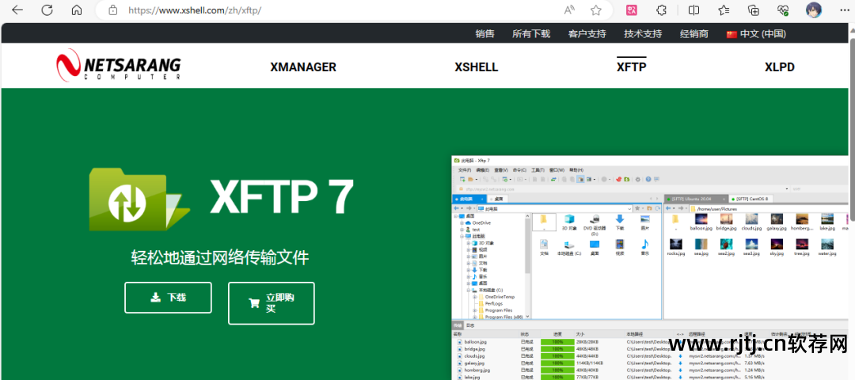Click the 音乐 music note icon in file pane
Viewport: 855px width, 380px height.
[x=645, y=246]
